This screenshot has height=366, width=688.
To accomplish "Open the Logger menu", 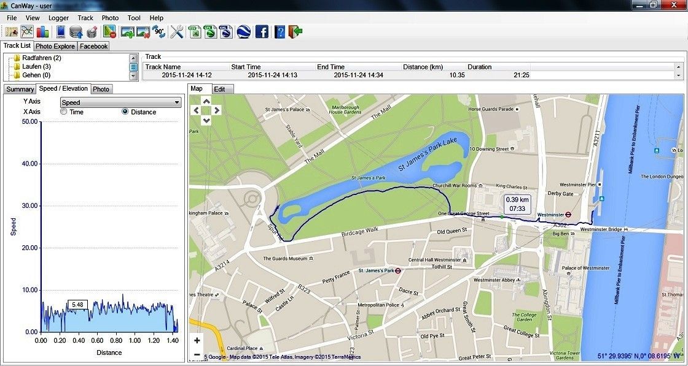I will 58,18.
